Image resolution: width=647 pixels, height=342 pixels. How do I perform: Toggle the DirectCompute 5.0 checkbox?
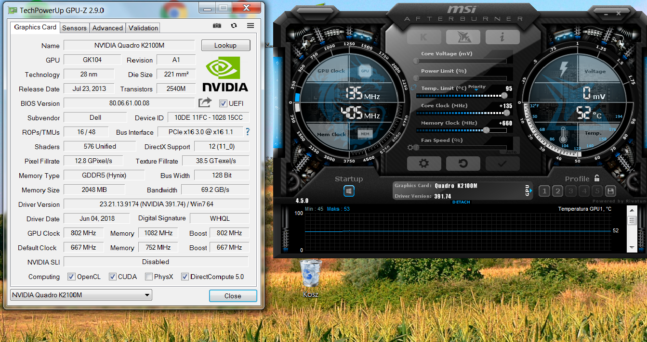pos(185,277)
